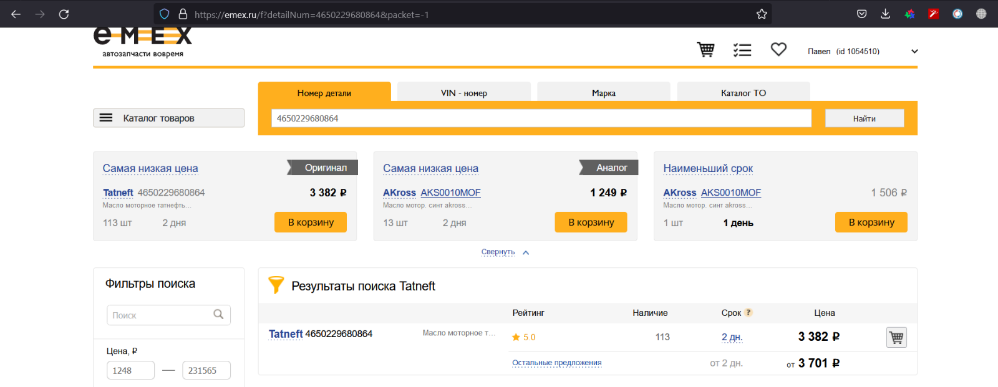Open the browser downloads panel

pyautogui.click(x=885, y=14)
